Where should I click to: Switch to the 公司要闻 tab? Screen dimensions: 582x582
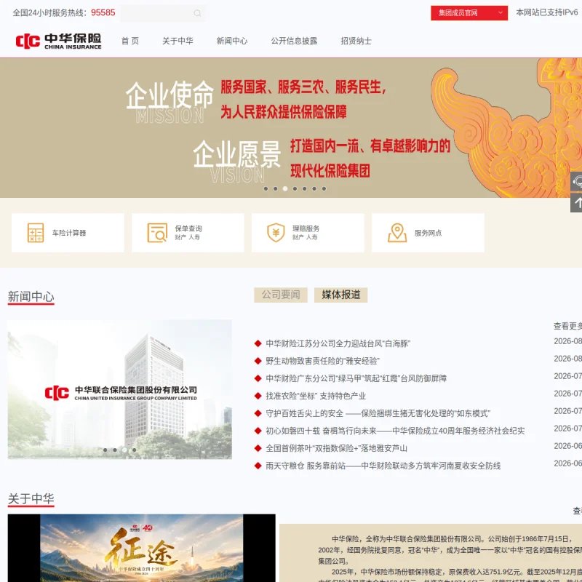tap(281, 295)
